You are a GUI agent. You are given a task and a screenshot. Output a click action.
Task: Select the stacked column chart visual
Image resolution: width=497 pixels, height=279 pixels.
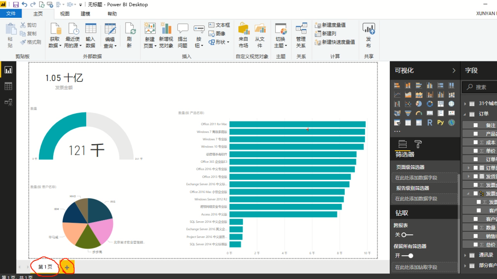[x=408, y=85]
